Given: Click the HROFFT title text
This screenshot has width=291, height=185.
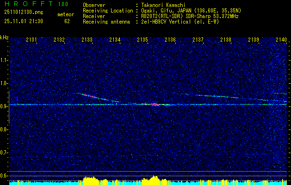Looking at the screenshot, I should [x=29, y=4].
